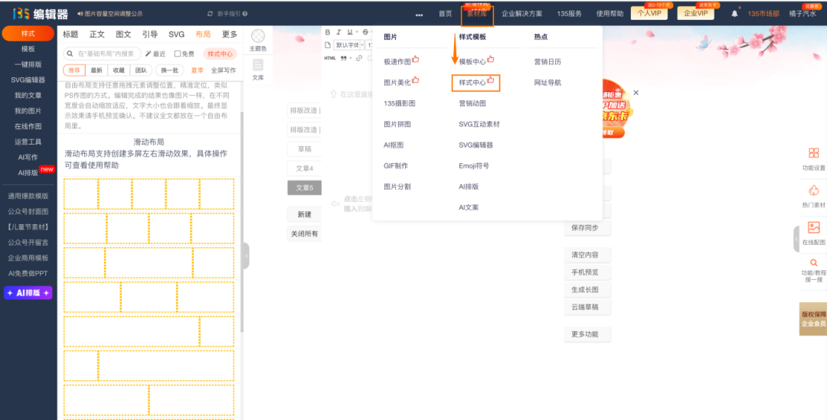Image resolution: width=827 pixels, height=420 pixels.
Task: Collapse the left panel with the side handle
Action: pyautogui.click(x=245, y=256)
